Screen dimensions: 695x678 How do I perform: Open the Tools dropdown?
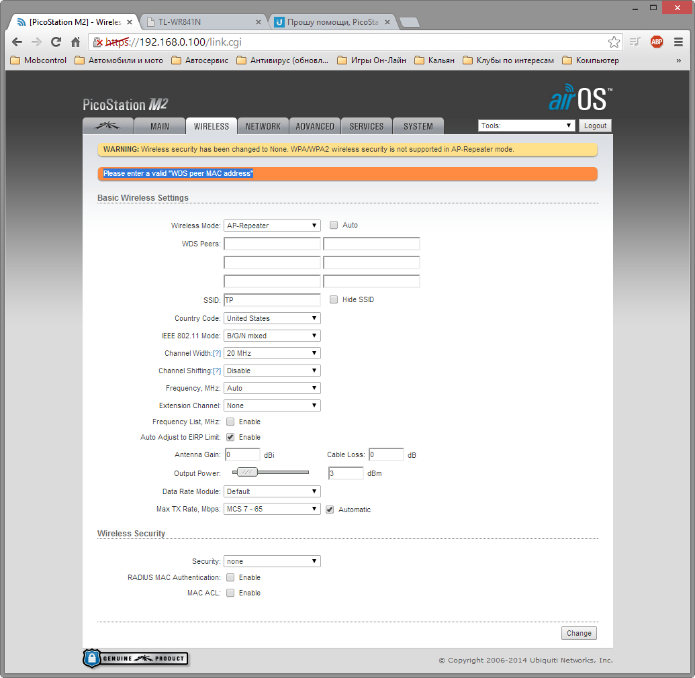click(x=526, y=126)
